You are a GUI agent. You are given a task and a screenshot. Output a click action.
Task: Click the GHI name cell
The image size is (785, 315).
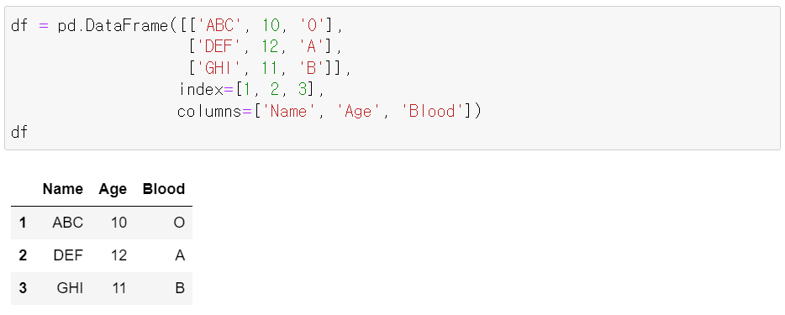[70, 288]
